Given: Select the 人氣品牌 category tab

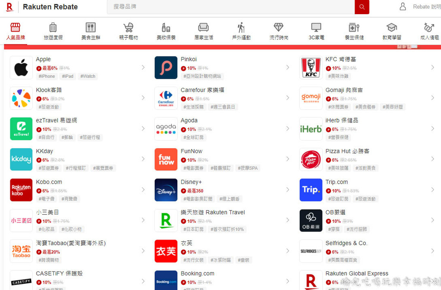Looking at the screenshot, I should tap(16, 31).
